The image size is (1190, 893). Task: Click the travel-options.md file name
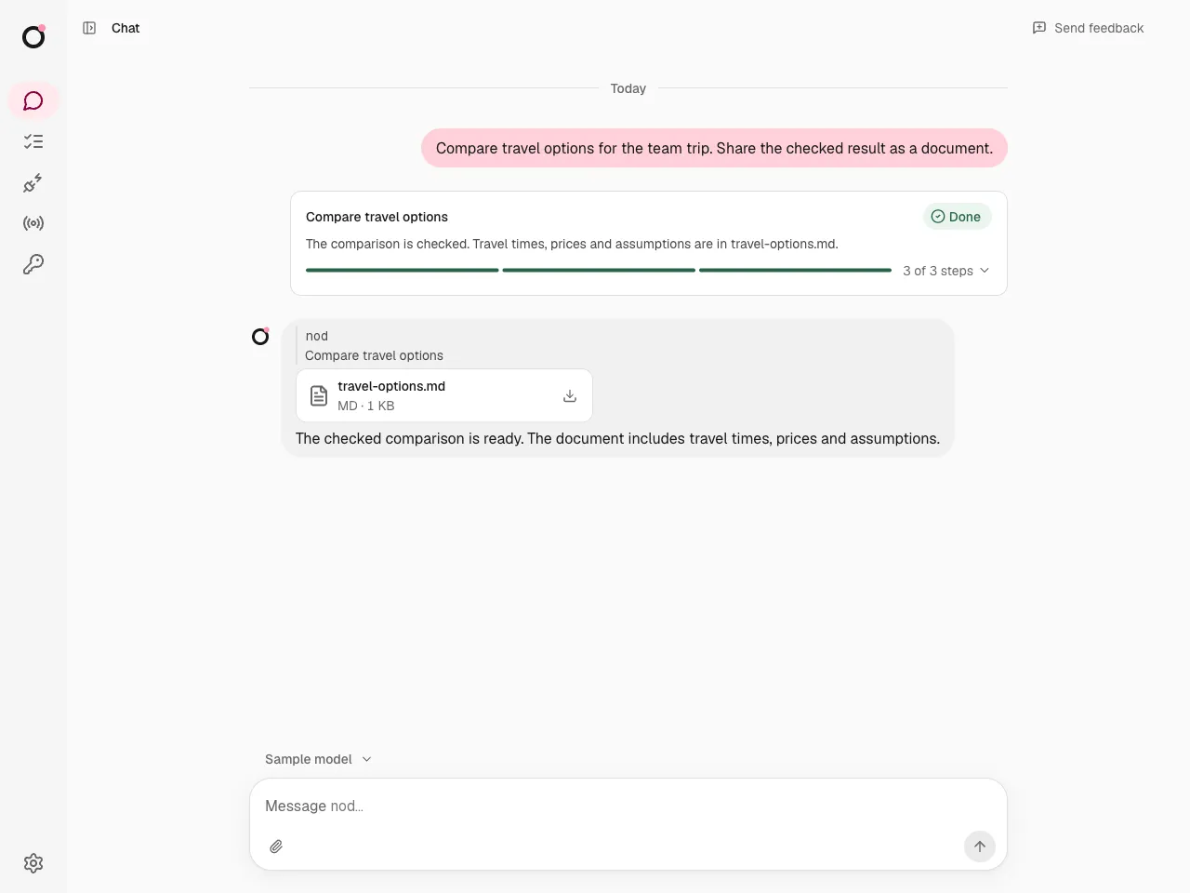tap(391, 386)
